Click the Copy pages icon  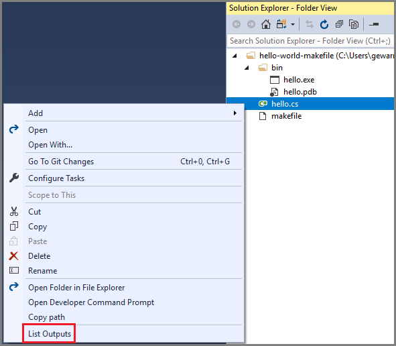pos(14,226)
